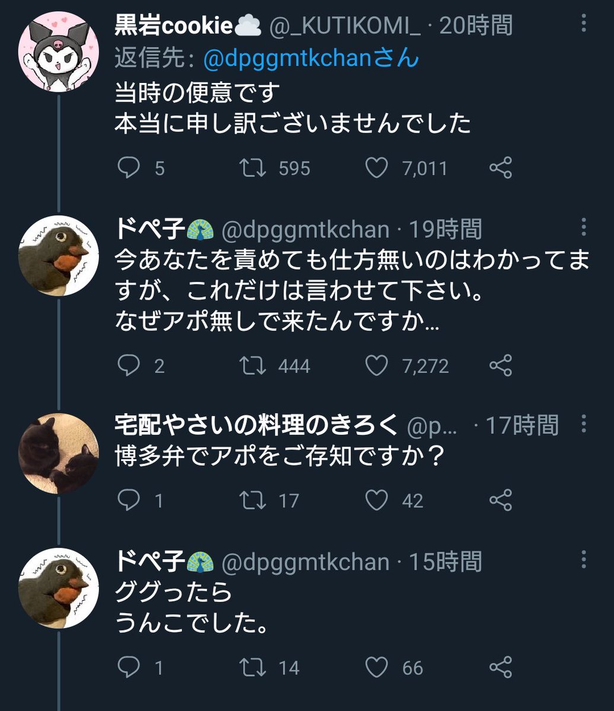Image resolution: width=614 pixels, height=711 pixels.
Task: Like the tweet with 42 likes
Action: [x=376, y=501]
